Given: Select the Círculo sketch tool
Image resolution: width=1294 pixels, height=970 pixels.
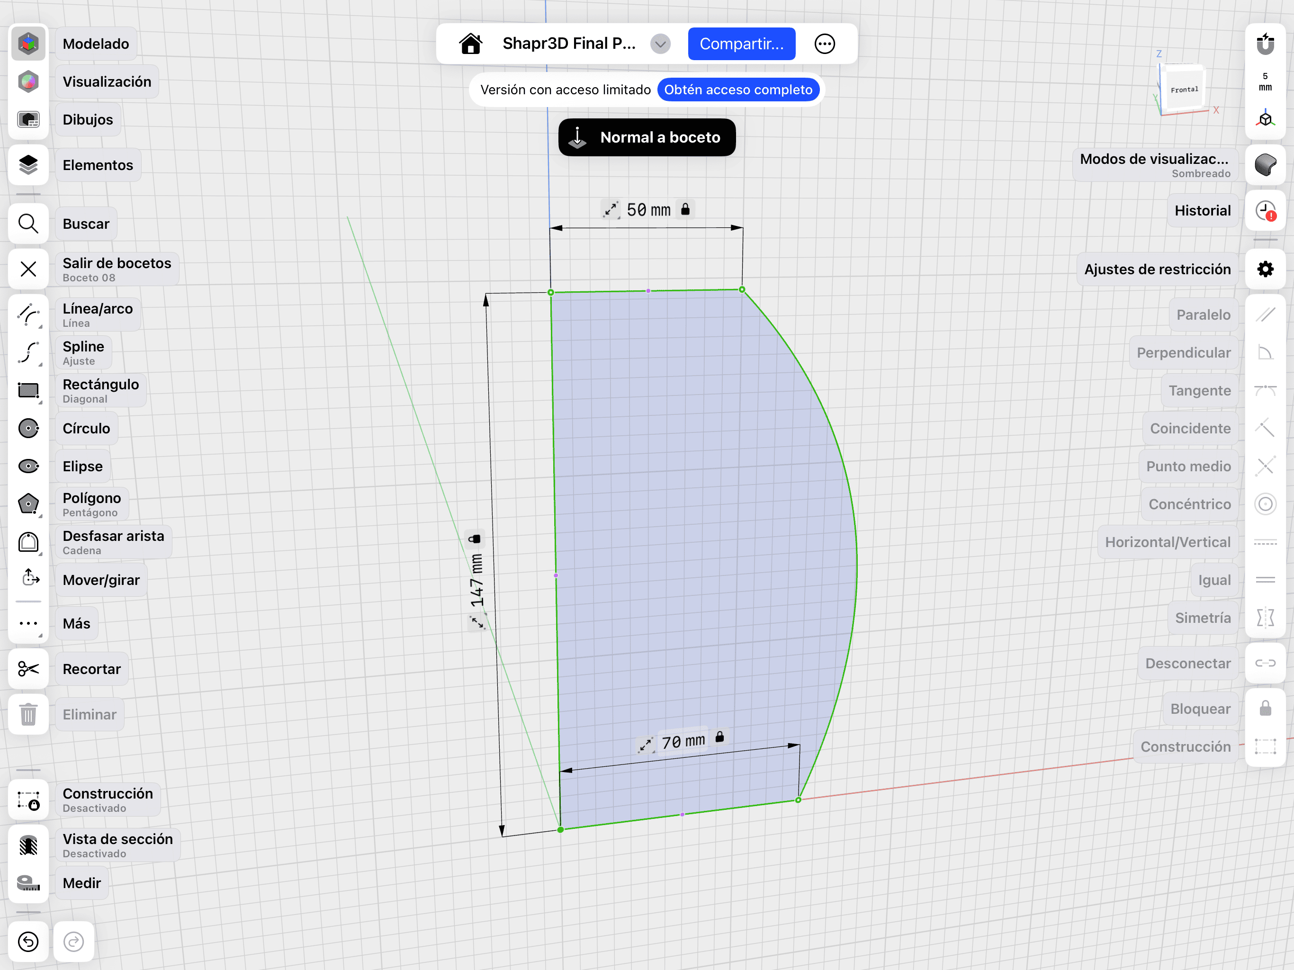Looking at the screenshot, I should [x=28, y=428].
